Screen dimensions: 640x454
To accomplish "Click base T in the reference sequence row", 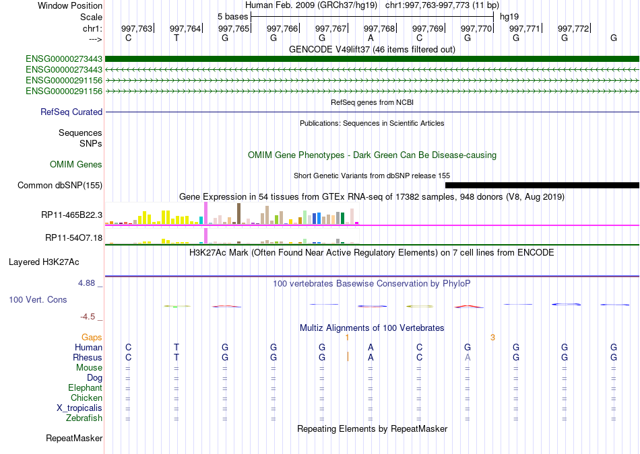I will pos(177,38).
